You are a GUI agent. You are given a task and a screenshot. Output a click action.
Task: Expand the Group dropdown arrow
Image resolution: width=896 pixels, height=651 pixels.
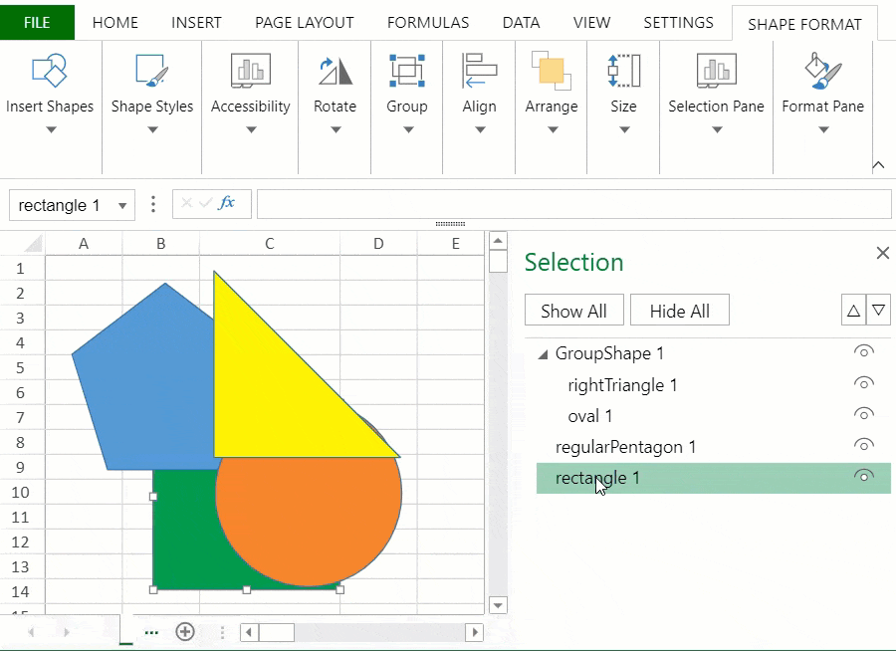pyautogui.click(x=408, y=129)
